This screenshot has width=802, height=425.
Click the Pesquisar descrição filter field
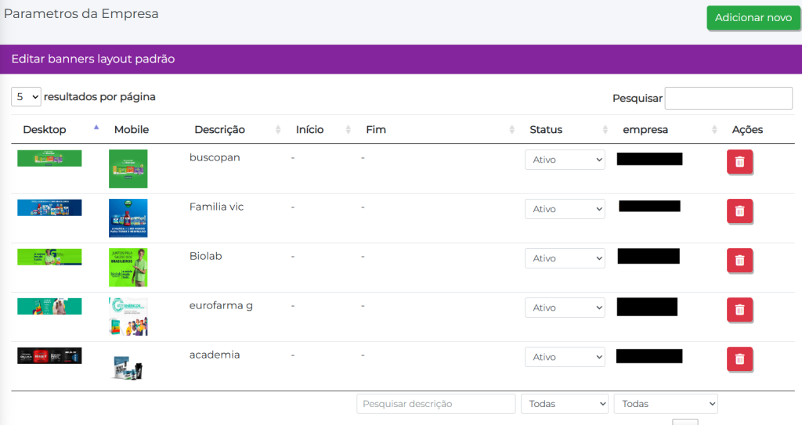pyautogui.click(x=435, y=404)
